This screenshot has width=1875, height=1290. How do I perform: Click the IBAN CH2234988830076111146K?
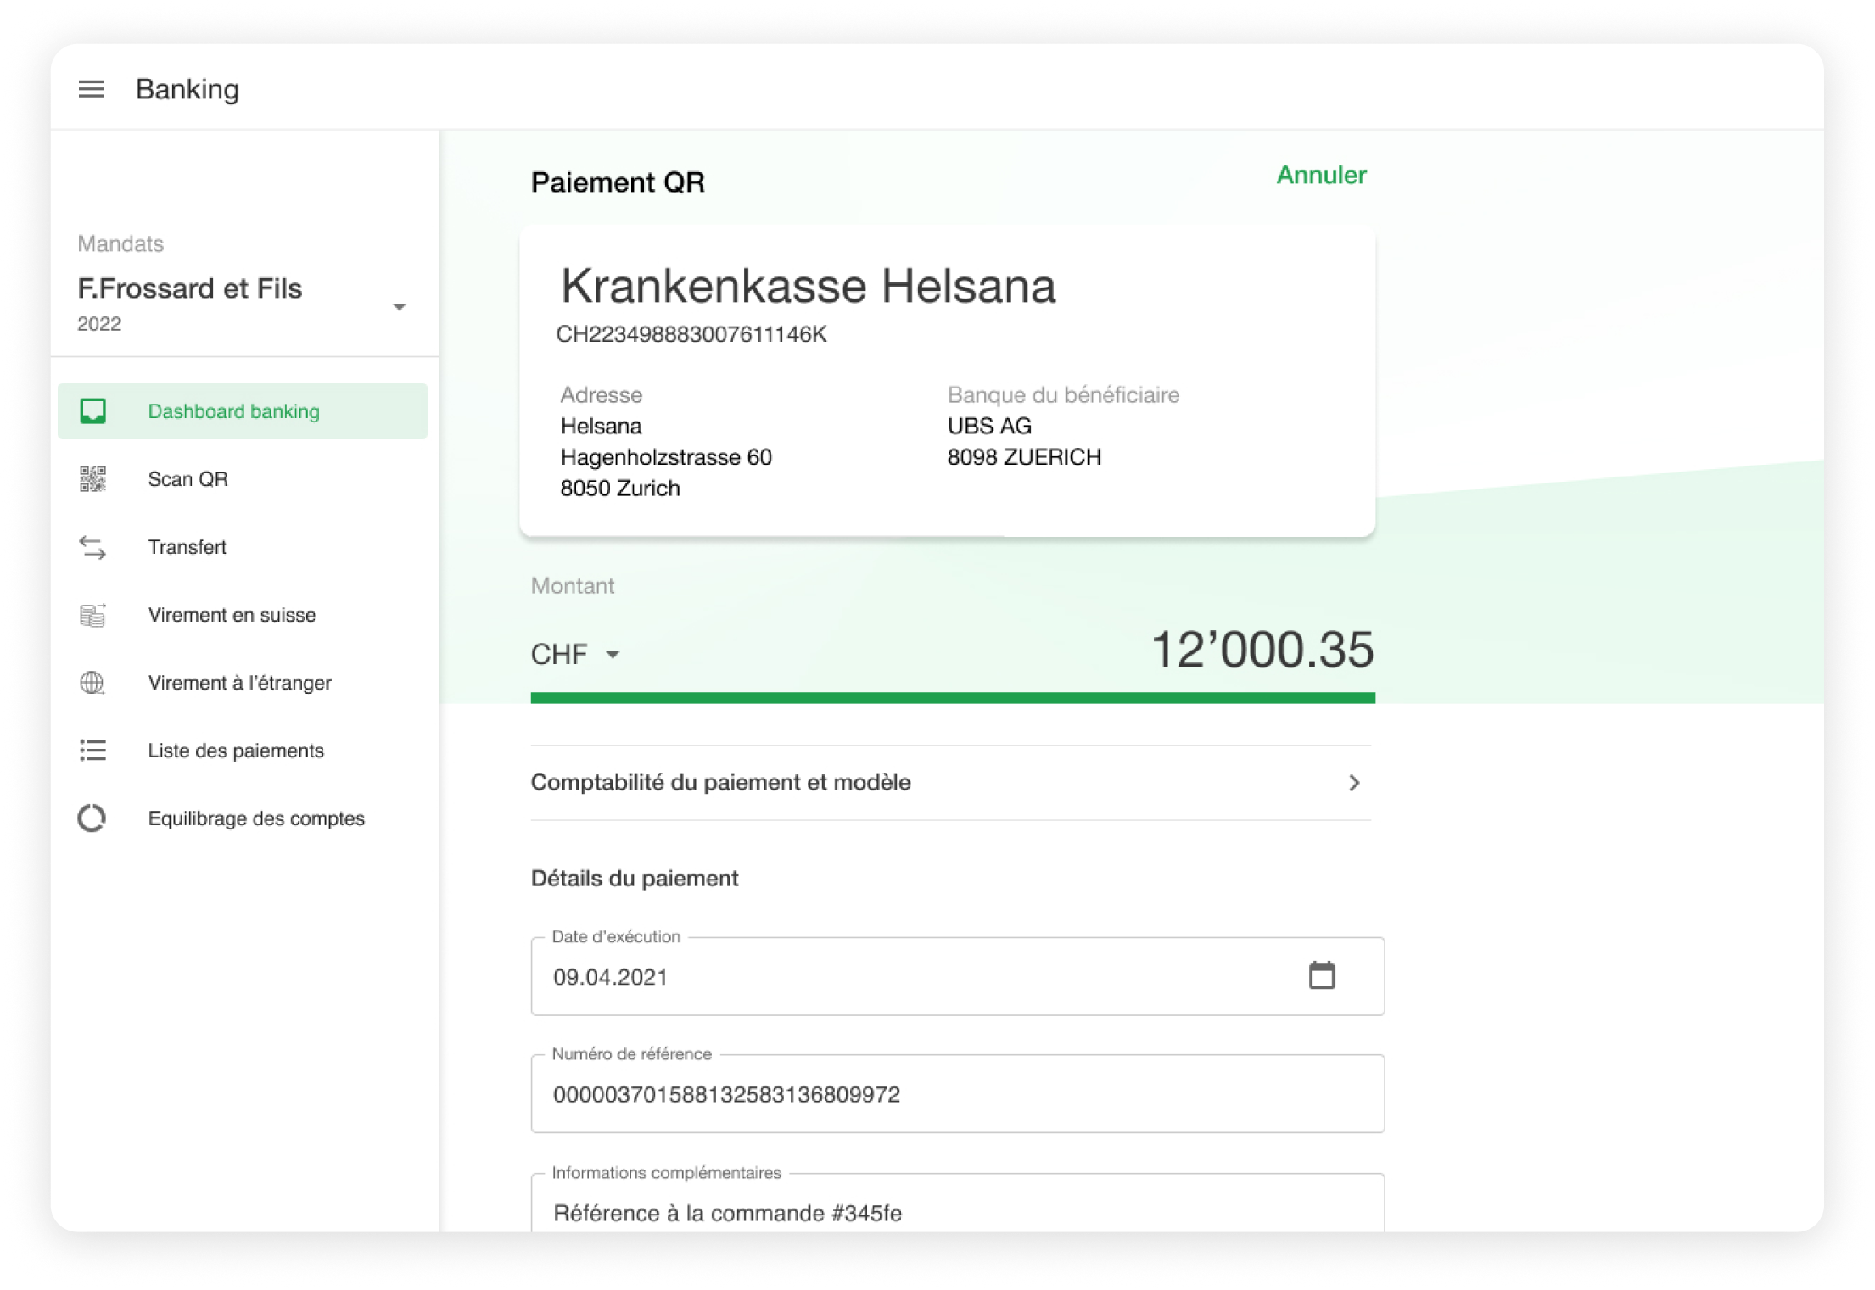tap(691, 334)
